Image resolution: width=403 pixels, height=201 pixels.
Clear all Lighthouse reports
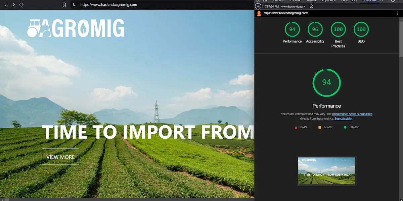[x=311, y=6]
